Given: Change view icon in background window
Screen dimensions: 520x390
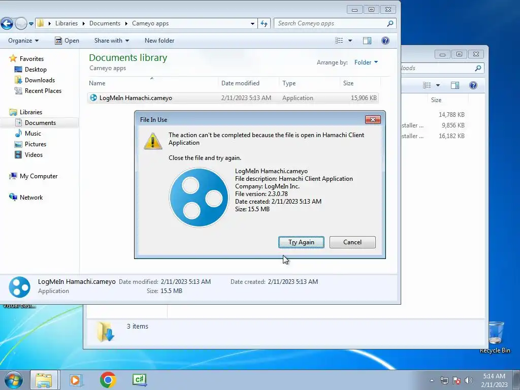Looking at the screenshot, I should click(x=427, y=85).
